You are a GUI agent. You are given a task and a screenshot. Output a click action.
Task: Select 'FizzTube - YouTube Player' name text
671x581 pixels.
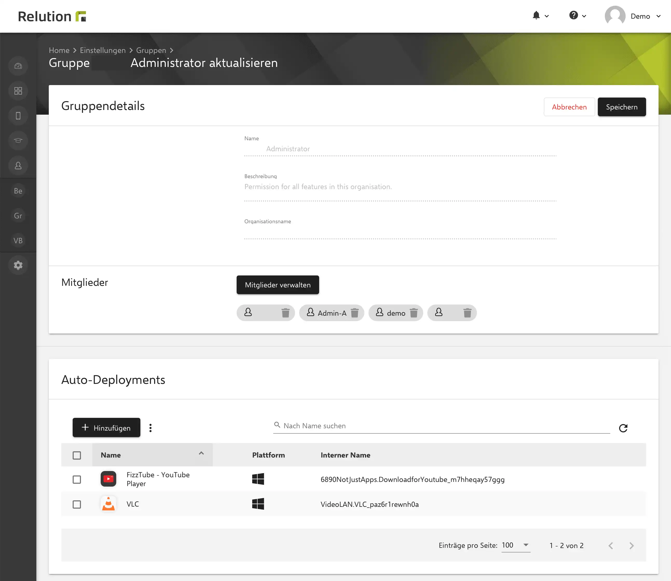coord(158,479)
